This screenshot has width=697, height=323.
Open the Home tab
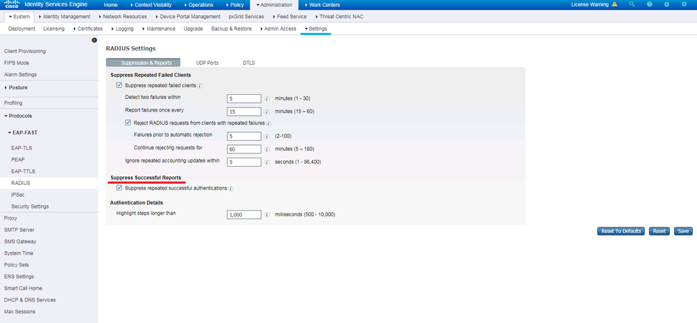pos(111,5)
